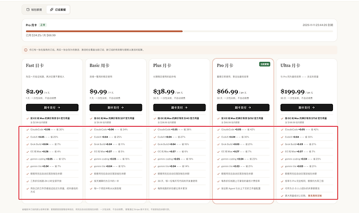Click the $38.99 price

(x=164, y=91)
